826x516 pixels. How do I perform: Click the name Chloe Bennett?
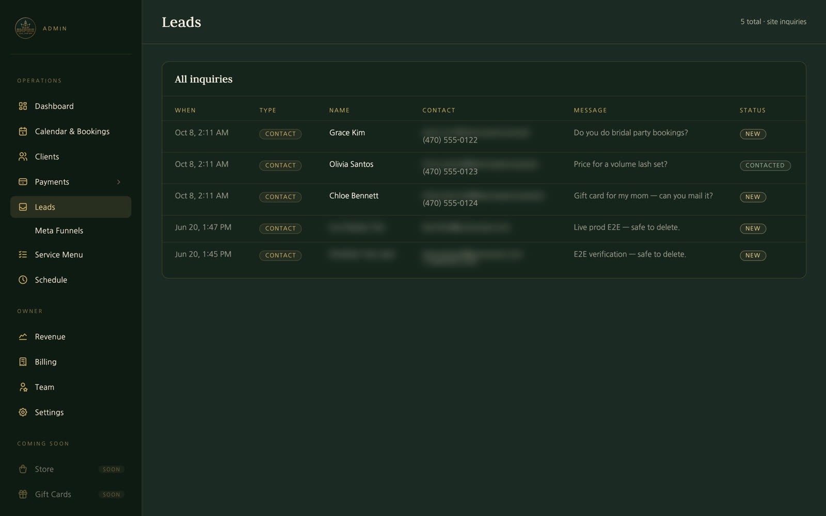pos(354,196)
